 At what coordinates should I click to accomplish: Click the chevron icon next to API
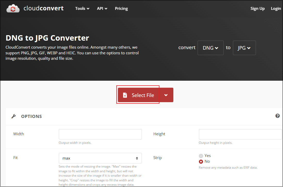tap(106, 9)
